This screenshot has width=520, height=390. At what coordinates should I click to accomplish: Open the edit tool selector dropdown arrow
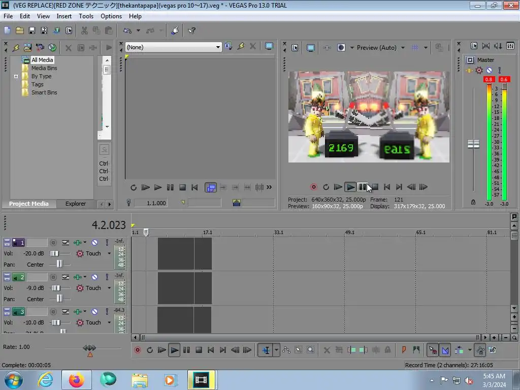click(x=276, y=350)
